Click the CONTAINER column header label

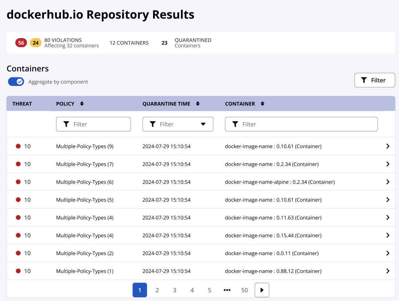coord(240,104)
